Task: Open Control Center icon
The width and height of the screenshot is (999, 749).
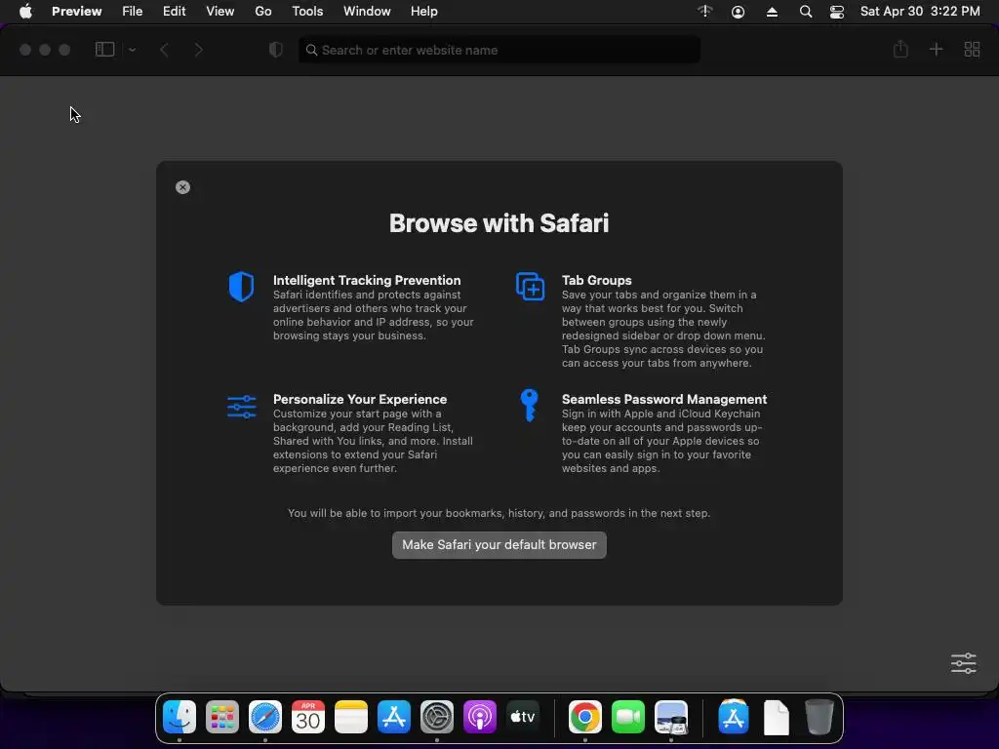Action: [837, 12]
